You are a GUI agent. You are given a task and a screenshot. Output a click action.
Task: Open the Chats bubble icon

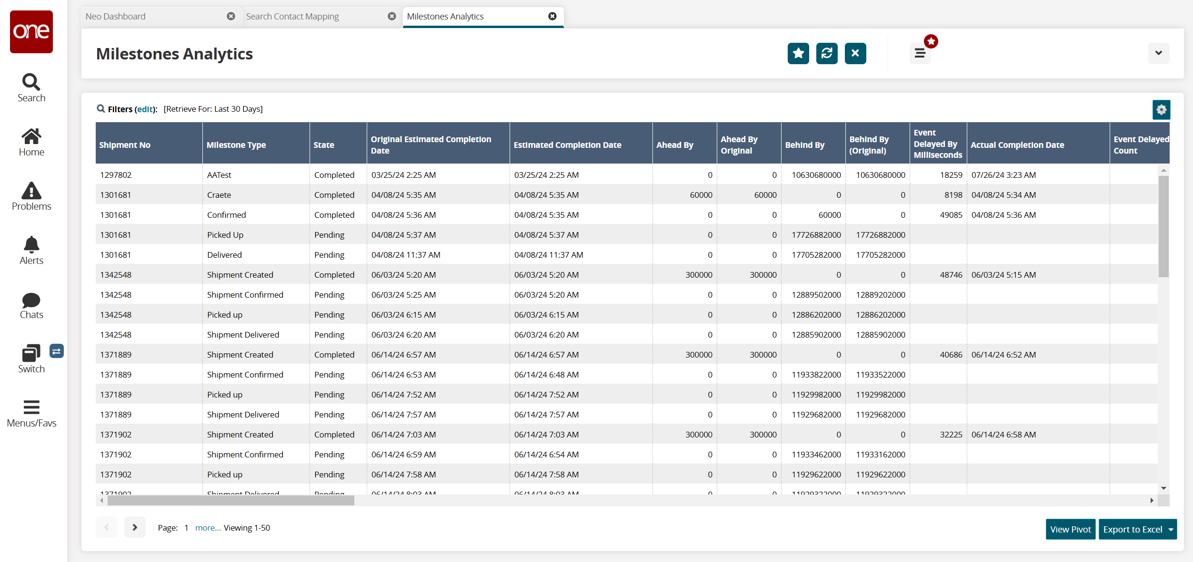click(x=31, y=306)
